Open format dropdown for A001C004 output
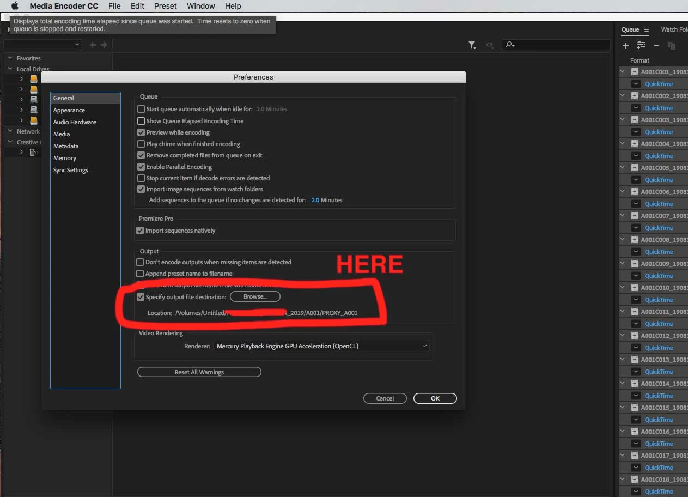 pyautogui.click(x=635, y=156)
